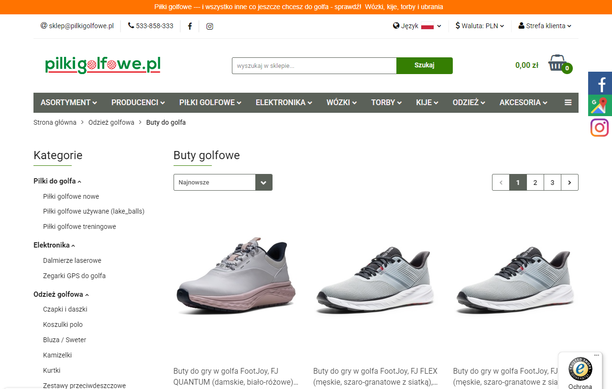Image resolution: width=612 pixels, height=389 pixels.
Task: Open the Facebook page via header icon
Action: [190, 26]
